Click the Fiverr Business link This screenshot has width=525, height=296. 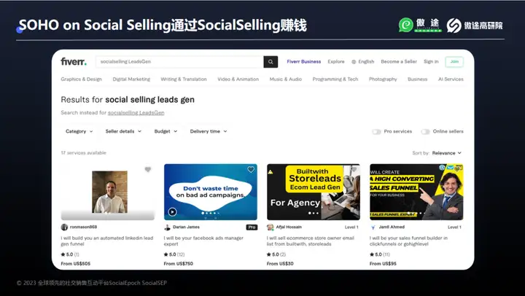[303, 62]
